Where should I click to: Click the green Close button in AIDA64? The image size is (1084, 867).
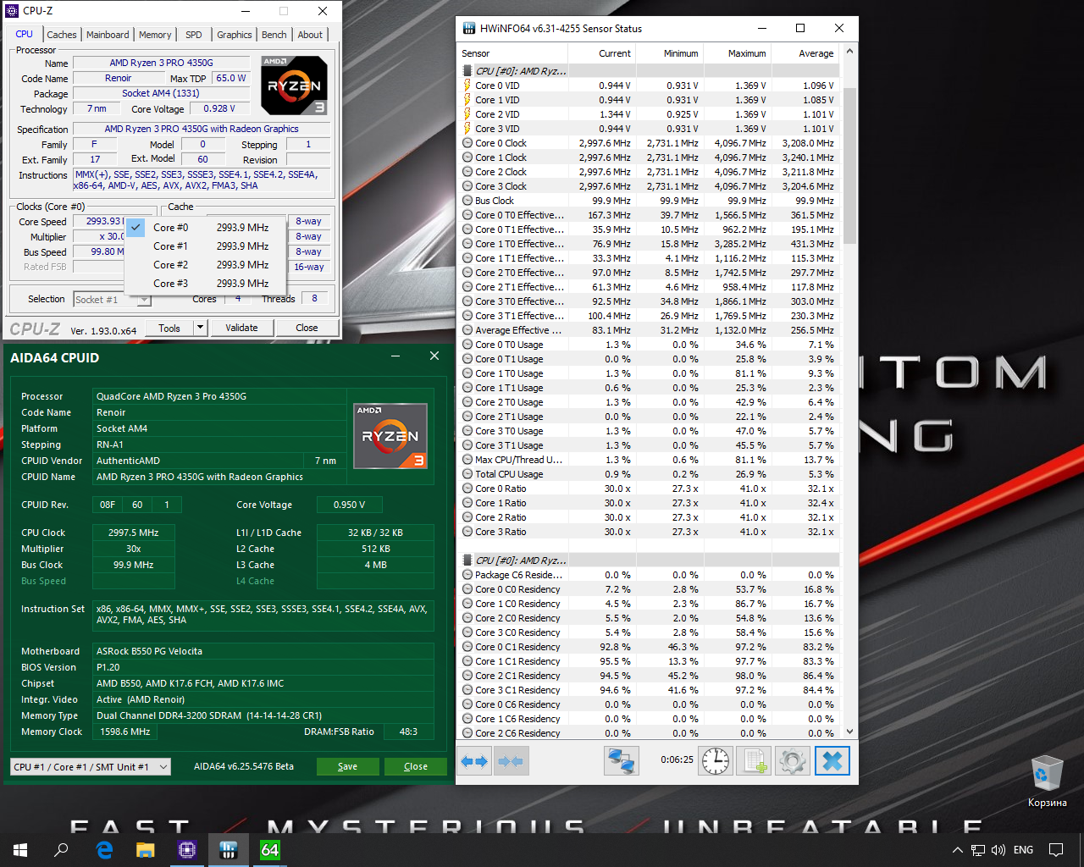coord(415,766)
